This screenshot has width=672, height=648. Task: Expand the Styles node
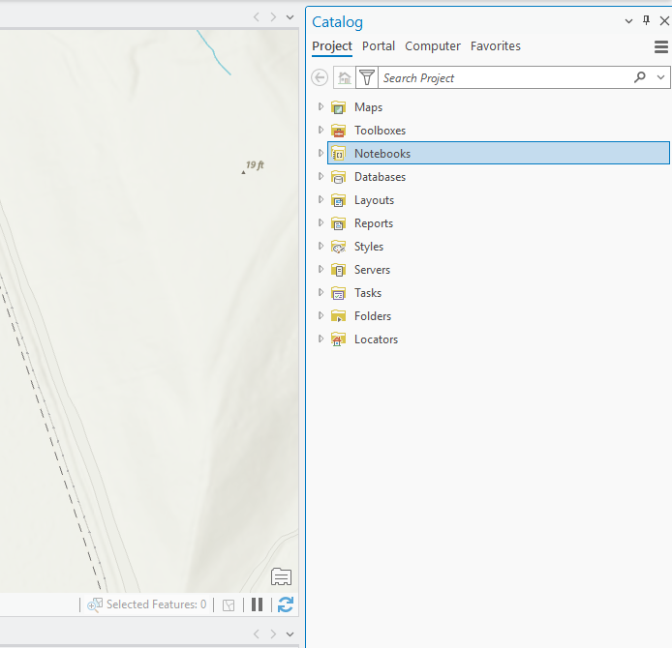click(x=321, y=246)
